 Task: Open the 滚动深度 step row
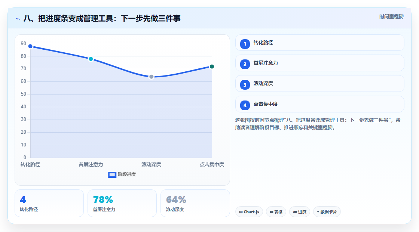click(319, 84)
